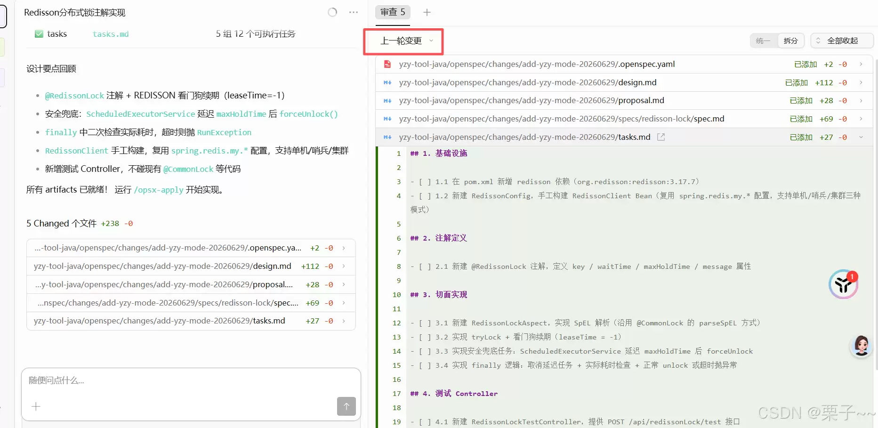Click the forceUnlock() code reference
Screen dimensions: 878x428
click(x=309, y=114)
